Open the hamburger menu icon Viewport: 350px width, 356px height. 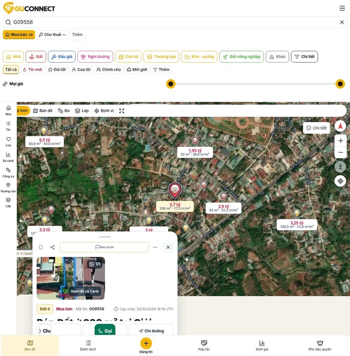click(342, 8)
